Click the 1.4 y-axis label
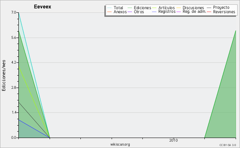 click(14, 112)
